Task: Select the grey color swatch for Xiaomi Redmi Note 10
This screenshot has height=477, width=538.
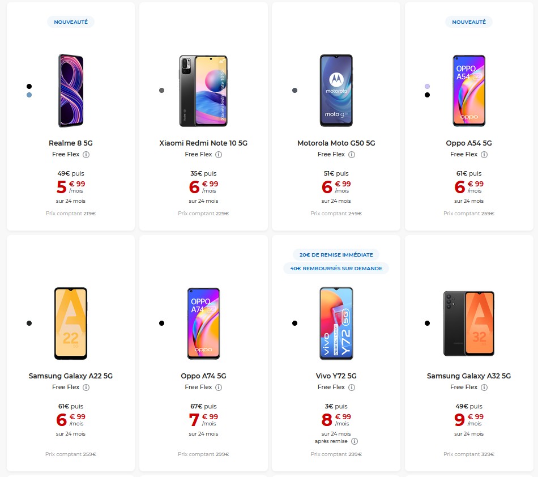Action: (x=161, y=91)
